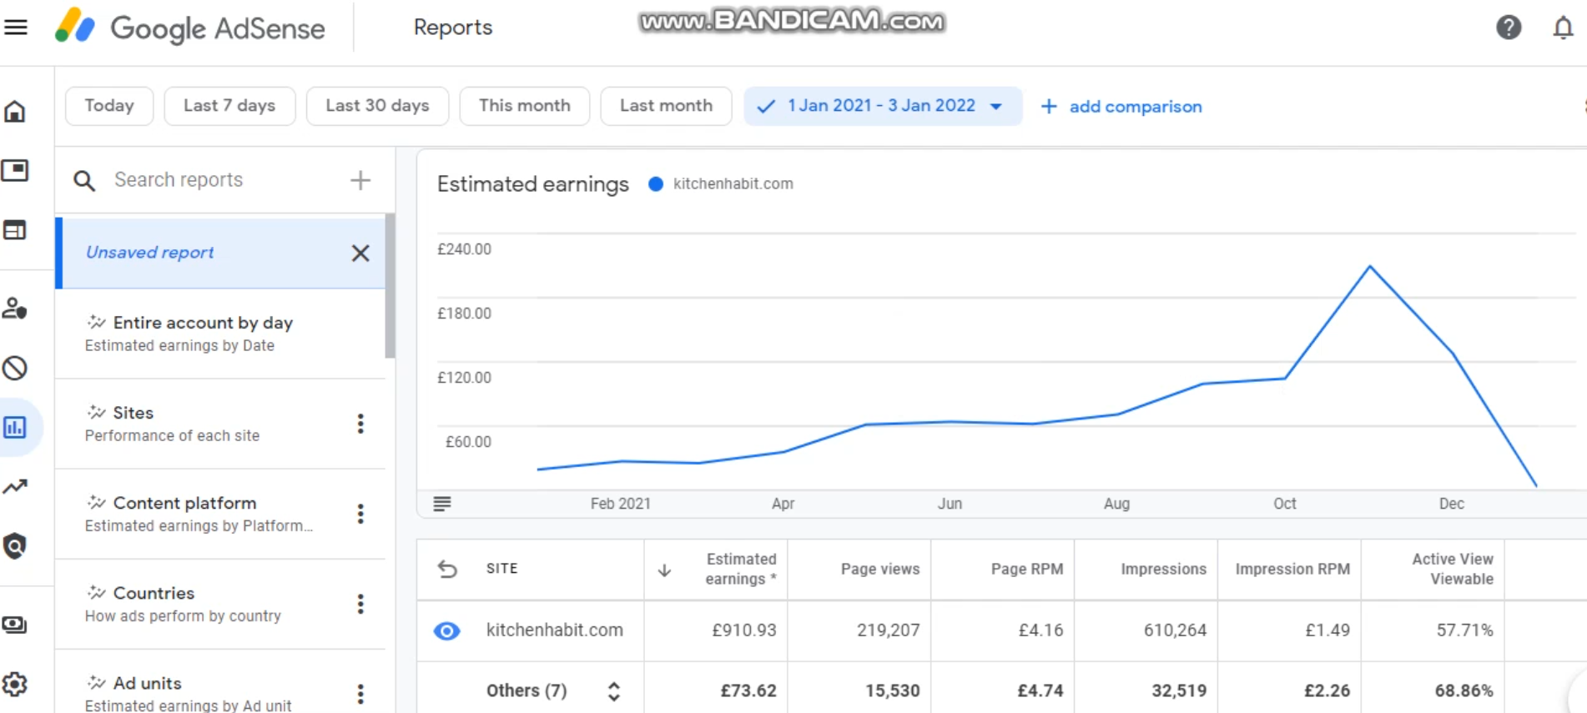Toggle the chart legend list icon
The height and width of the screenshot is (713, 1587).
point(442,504)
